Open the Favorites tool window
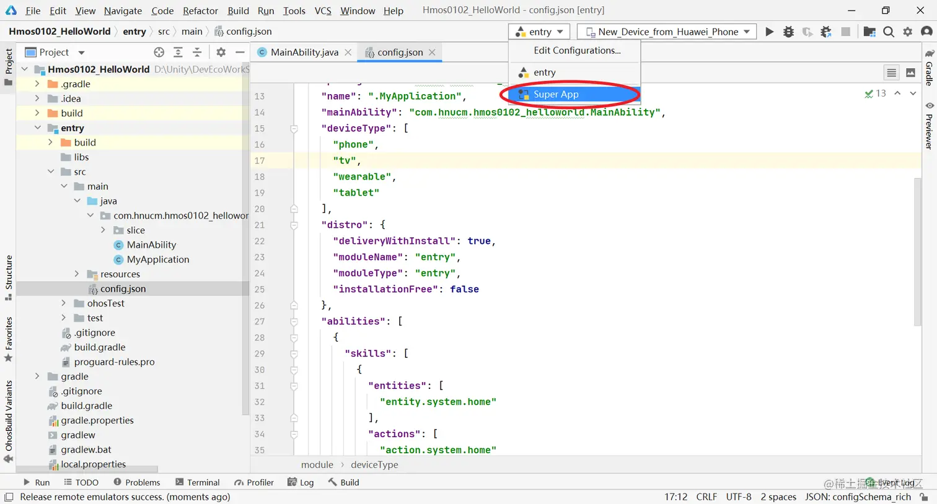 pos(9,339)
